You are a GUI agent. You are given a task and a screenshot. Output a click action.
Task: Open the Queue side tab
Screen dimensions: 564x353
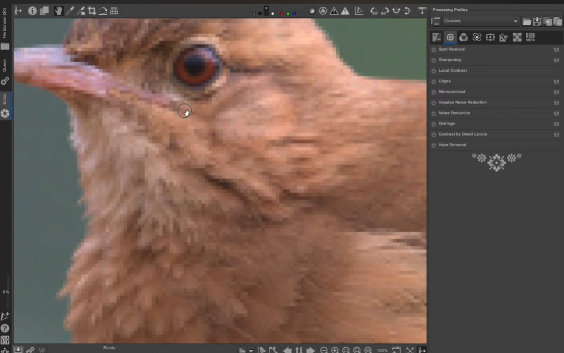point(5,72)
